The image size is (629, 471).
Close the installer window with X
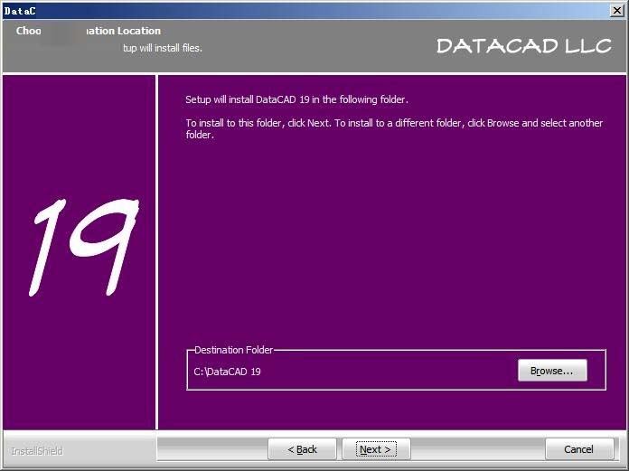617,11
